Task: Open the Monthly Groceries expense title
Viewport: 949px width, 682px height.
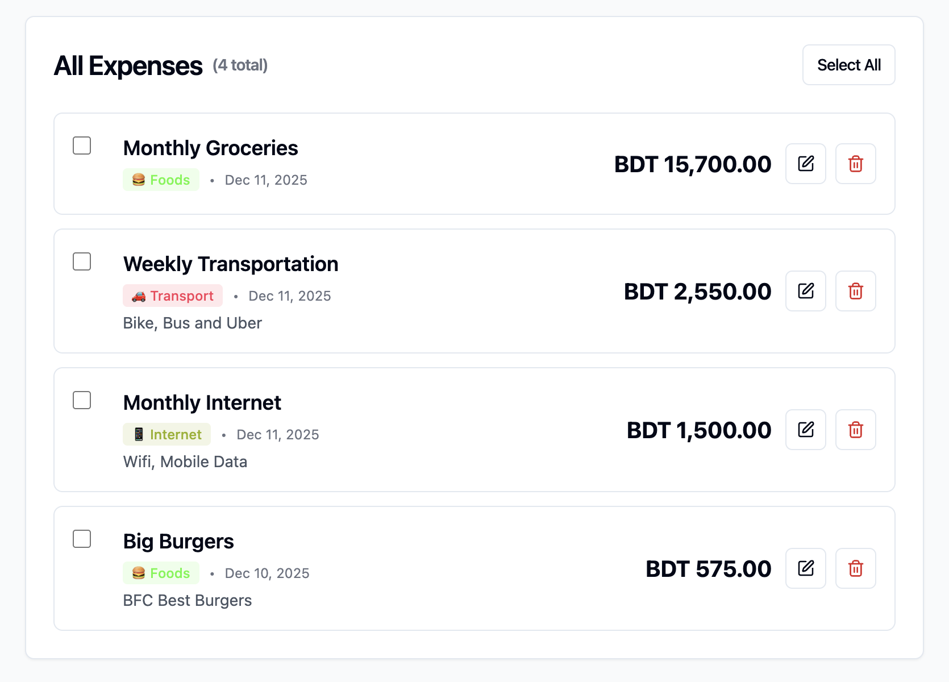Action: [210, 148]
